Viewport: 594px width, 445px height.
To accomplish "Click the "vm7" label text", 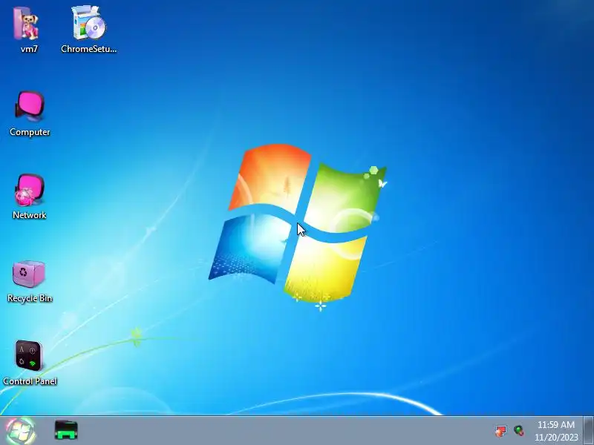I will pos(29,49).
